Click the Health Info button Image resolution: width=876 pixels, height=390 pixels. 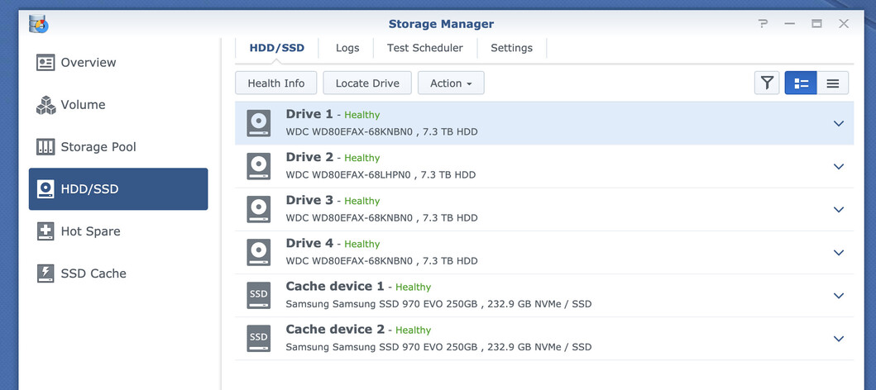(276, 83)
